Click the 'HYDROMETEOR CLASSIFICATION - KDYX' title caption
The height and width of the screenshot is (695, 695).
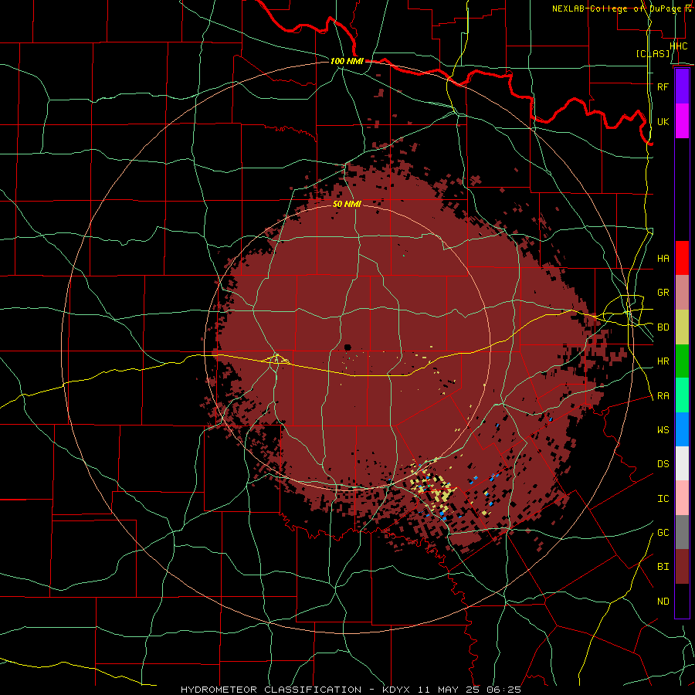(x=295, y=690)
